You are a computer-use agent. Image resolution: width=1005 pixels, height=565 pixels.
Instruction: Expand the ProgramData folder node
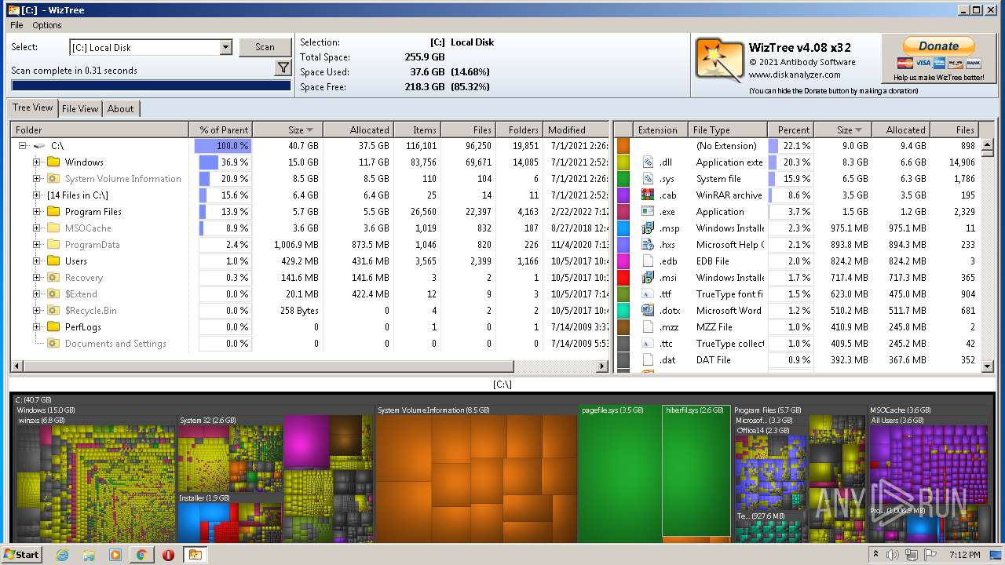(37, 245)
